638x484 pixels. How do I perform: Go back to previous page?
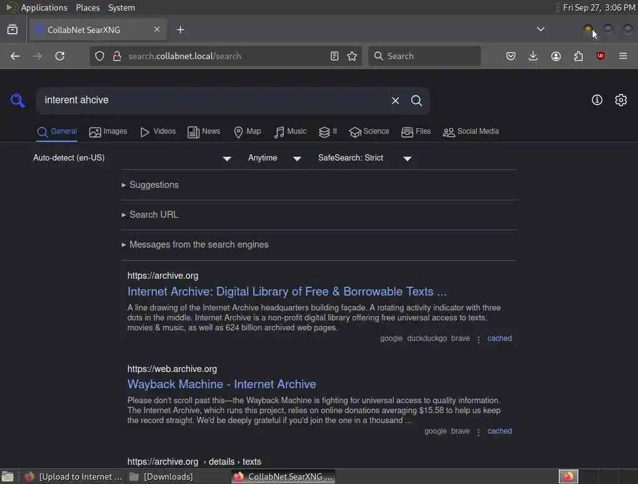pos(15,56)
